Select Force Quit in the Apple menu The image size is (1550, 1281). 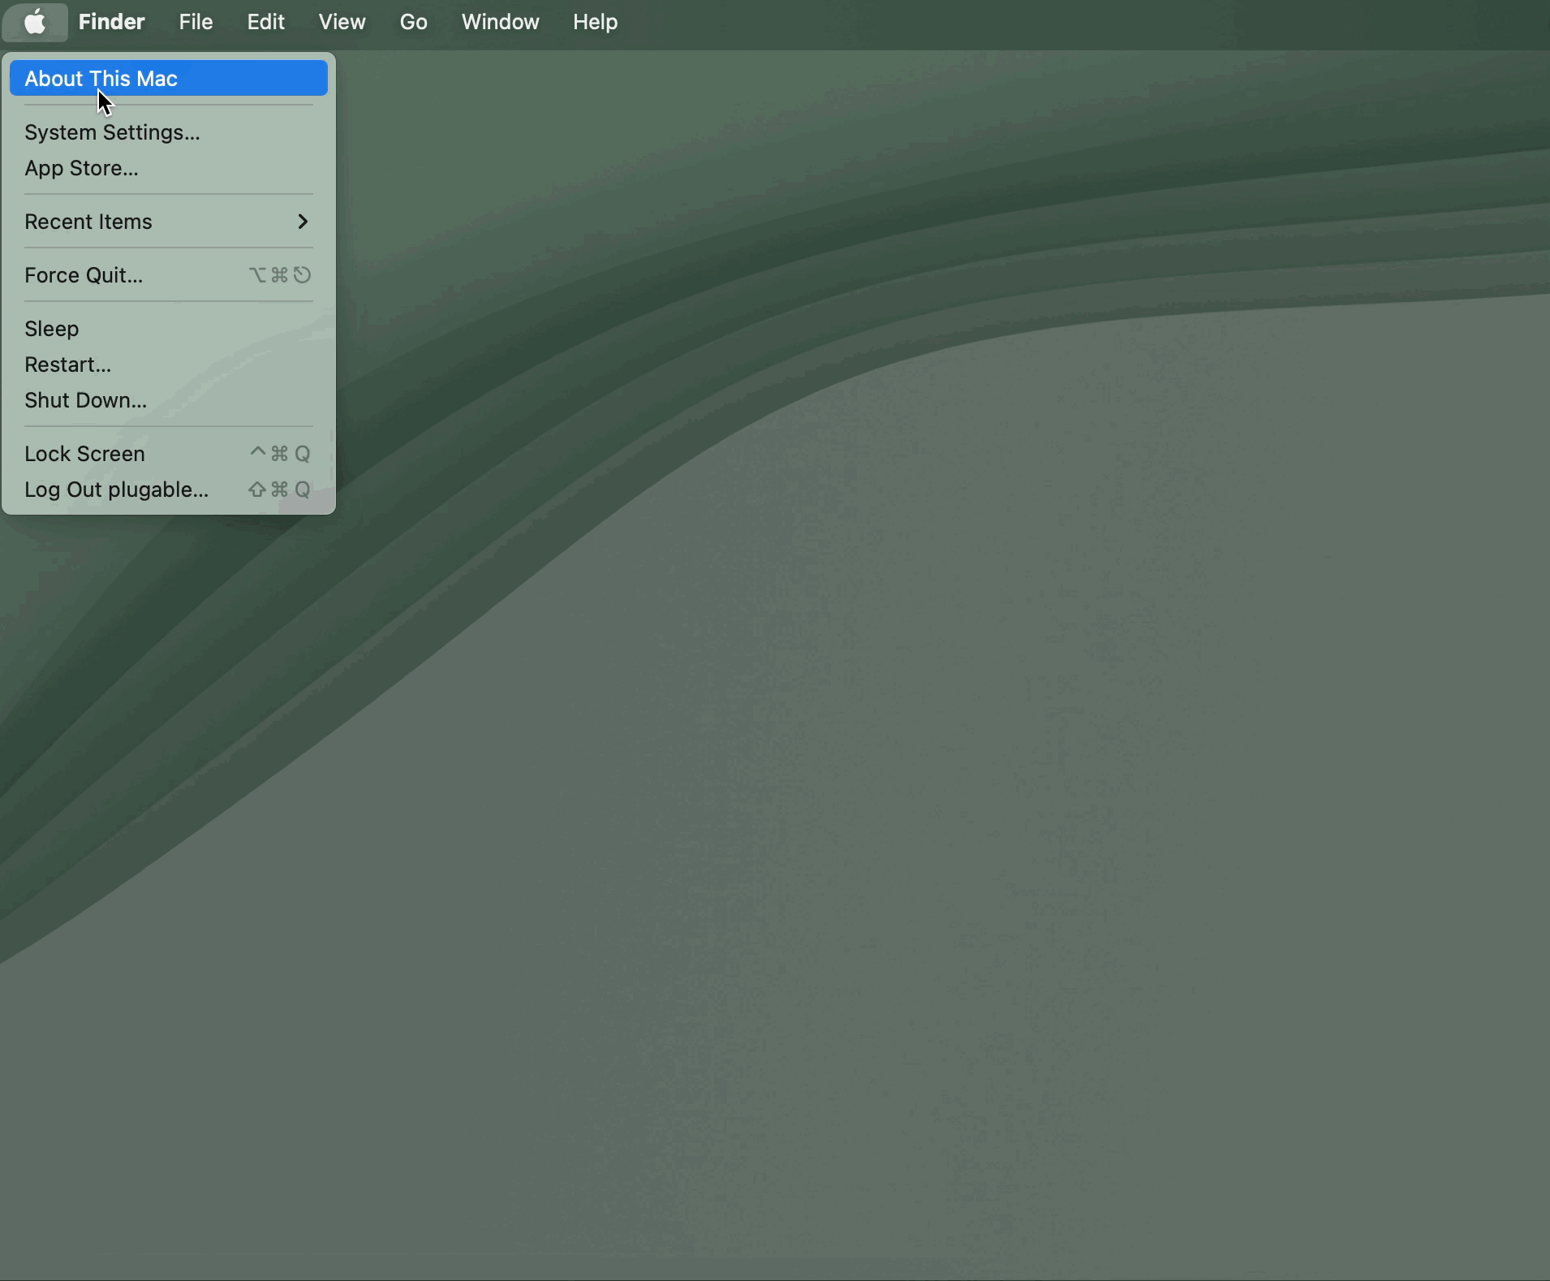169,275
